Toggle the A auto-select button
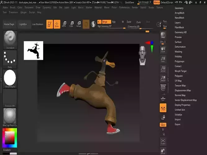 [99, 22]
